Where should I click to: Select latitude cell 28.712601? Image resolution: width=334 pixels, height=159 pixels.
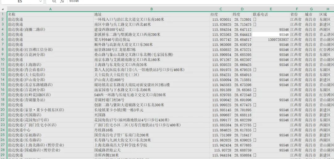(242, 19)
